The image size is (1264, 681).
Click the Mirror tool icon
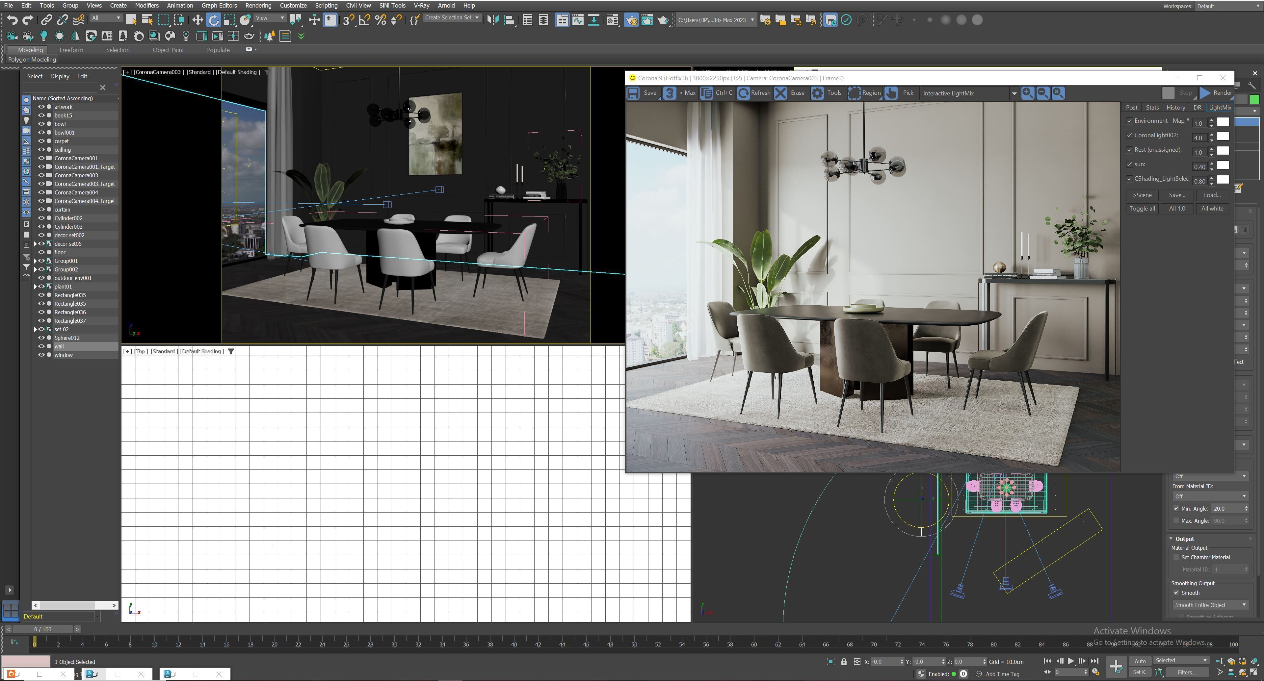coord(493,20)
